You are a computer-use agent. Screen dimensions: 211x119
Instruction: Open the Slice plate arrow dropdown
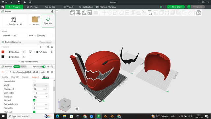[168, 7]
